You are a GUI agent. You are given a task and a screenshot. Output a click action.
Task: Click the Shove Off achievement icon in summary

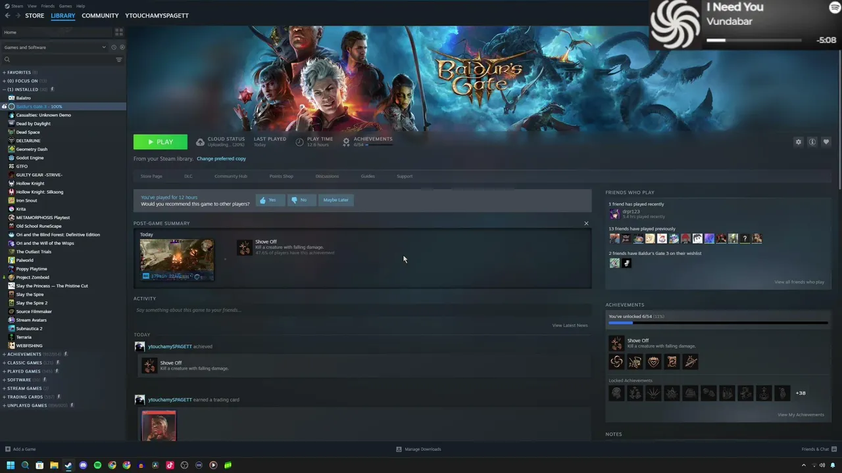point(244,247)
